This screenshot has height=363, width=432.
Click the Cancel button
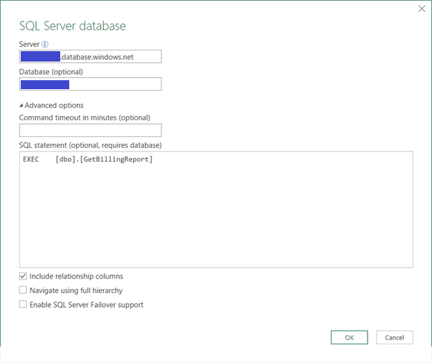click(x=395, y=337)
